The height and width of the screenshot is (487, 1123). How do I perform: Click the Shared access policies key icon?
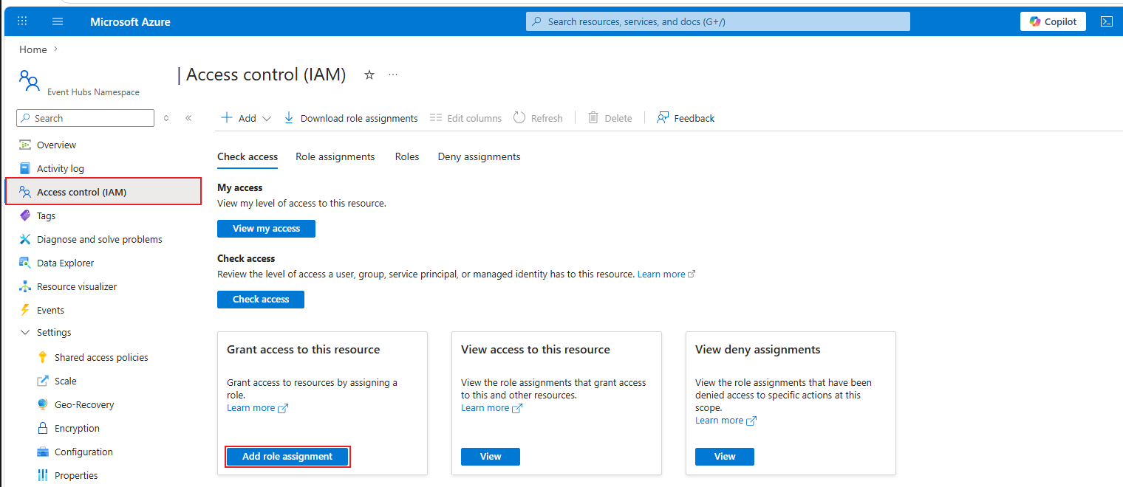42,357
